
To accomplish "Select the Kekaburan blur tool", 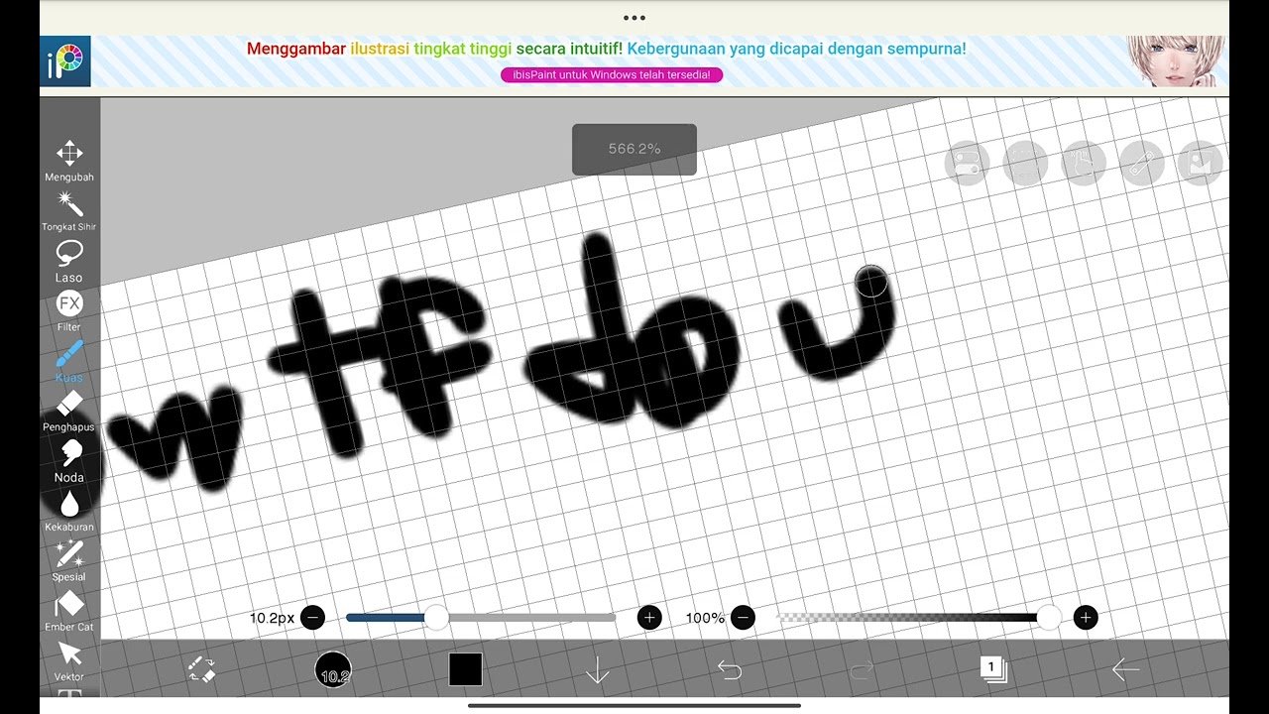I will pyautogui.click(x=69, y=512).
